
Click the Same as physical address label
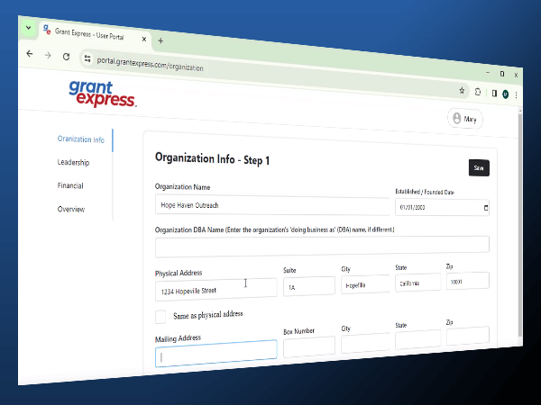click(x=208, y=315)
